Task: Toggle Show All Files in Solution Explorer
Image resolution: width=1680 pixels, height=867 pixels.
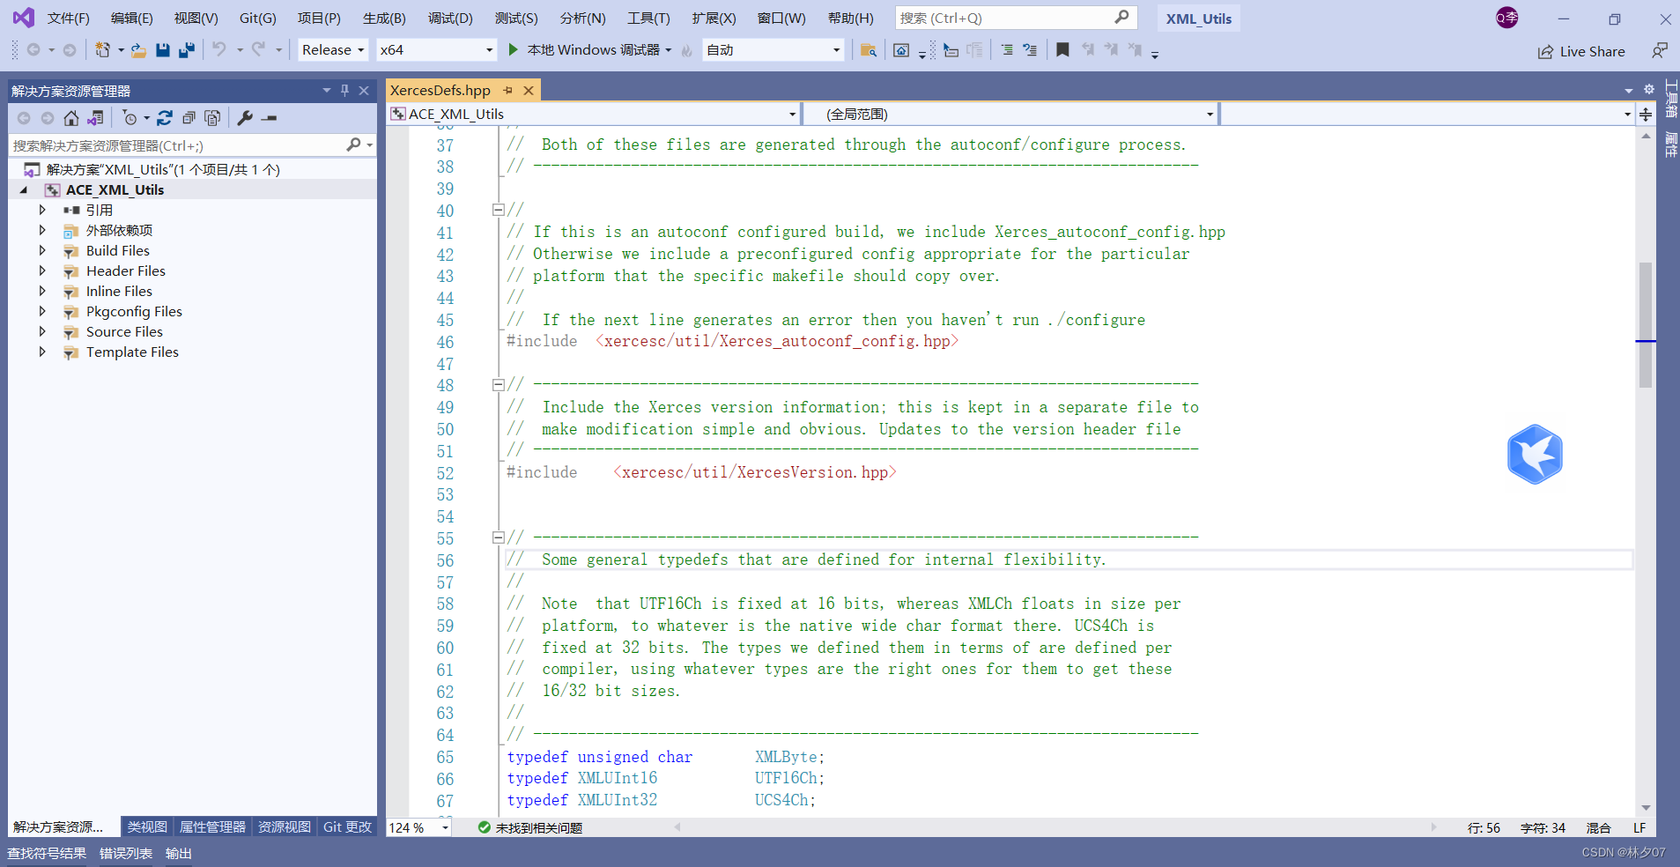Action: pyautogui.click(x=212, y=118)
